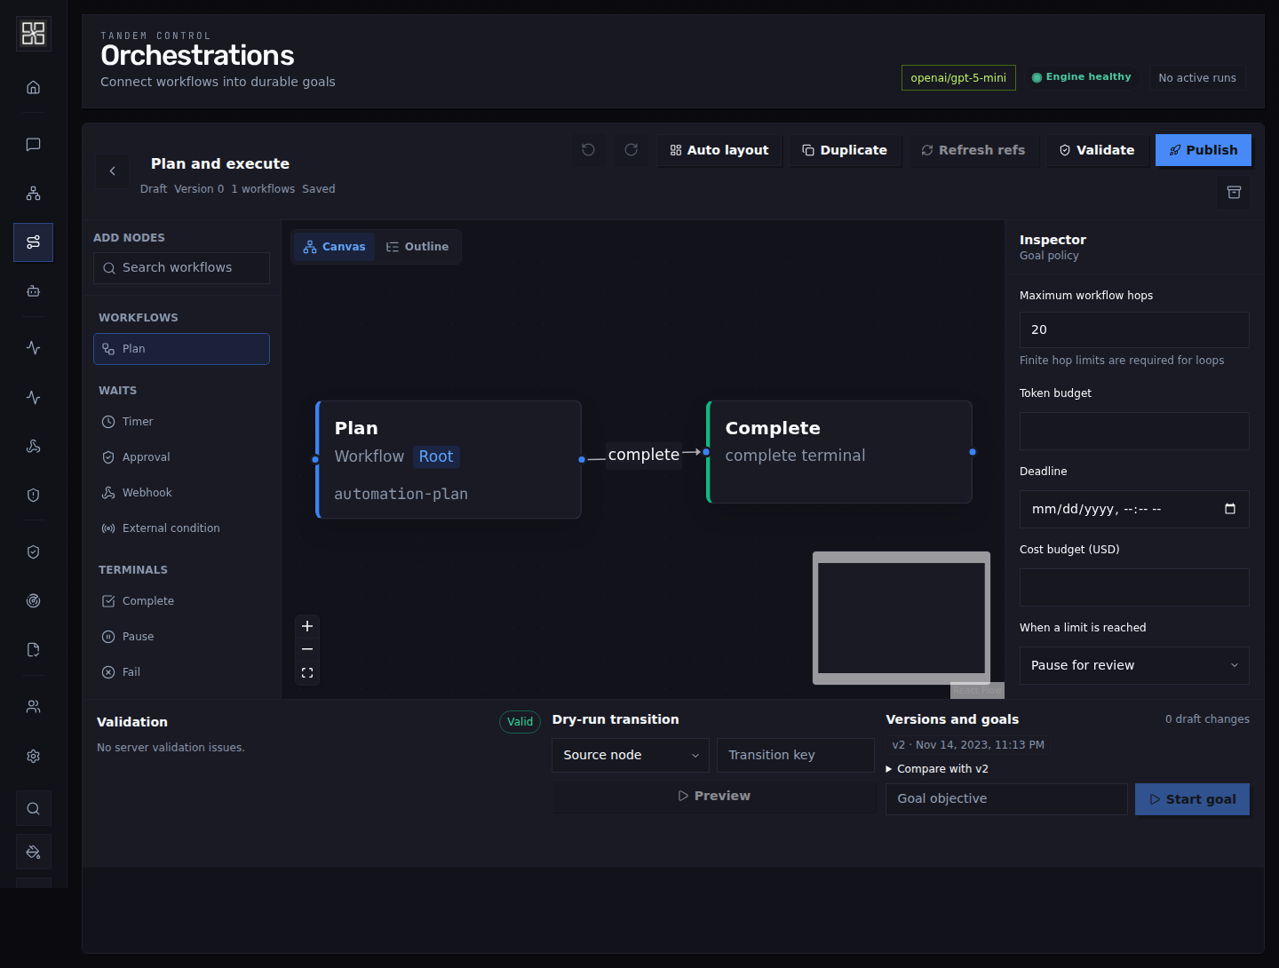
Task: Open the document file sidebar icon
Action: (33, 649)
